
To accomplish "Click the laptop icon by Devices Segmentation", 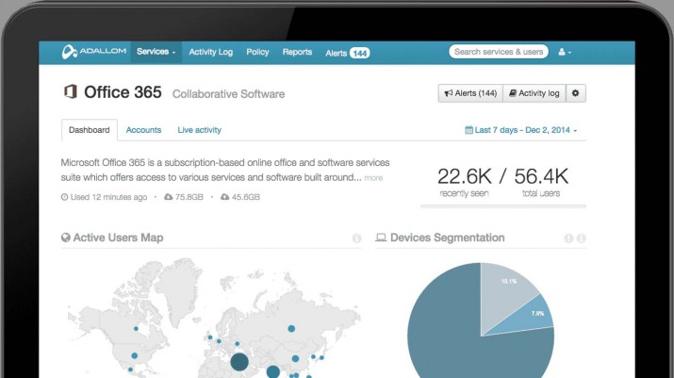I will pos(381,238).
